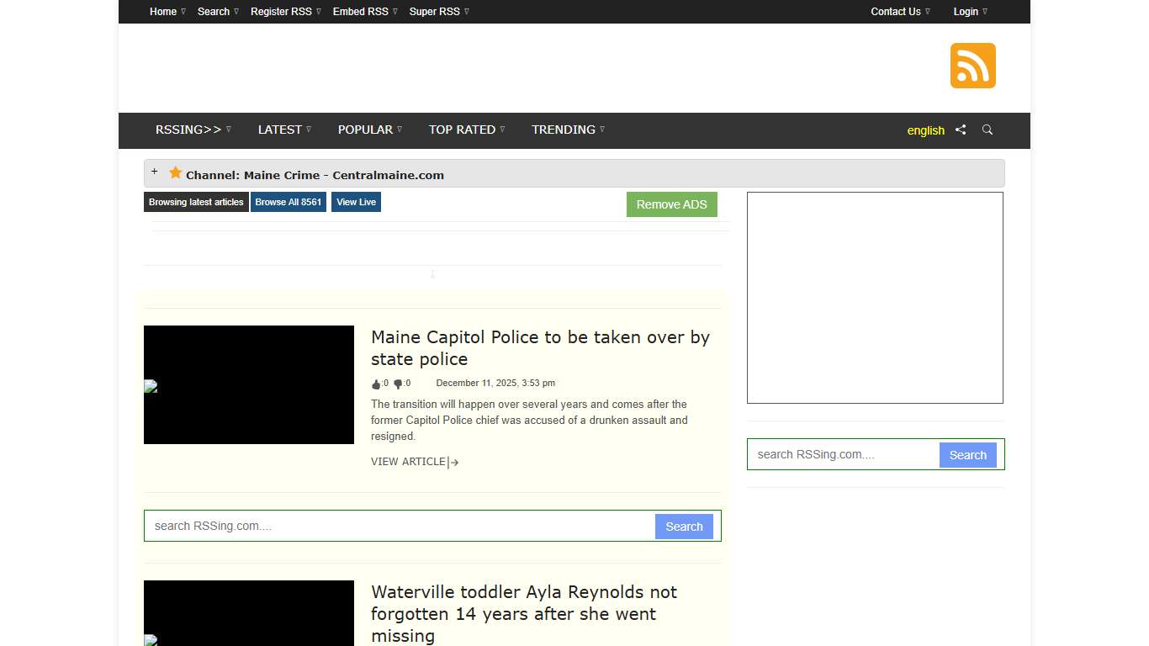Click the orange RSS feed icon
The width and height of the screenshot is (1149, 646).
click(972, 66)
